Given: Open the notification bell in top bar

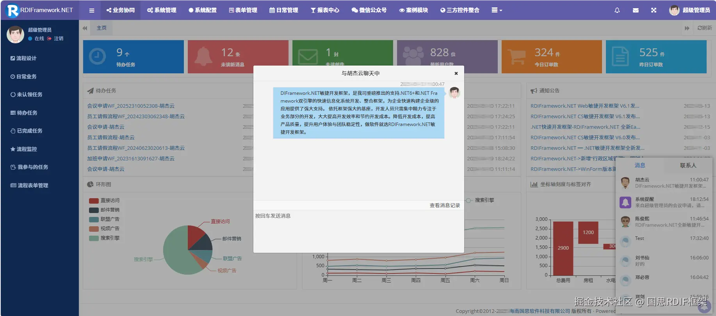Looking at the screenshot, I should [x=617, y=10].
